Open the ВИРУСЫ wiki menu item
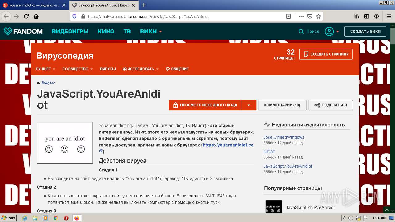The height and width of the screenshot is (222, 395). point(108,69)
